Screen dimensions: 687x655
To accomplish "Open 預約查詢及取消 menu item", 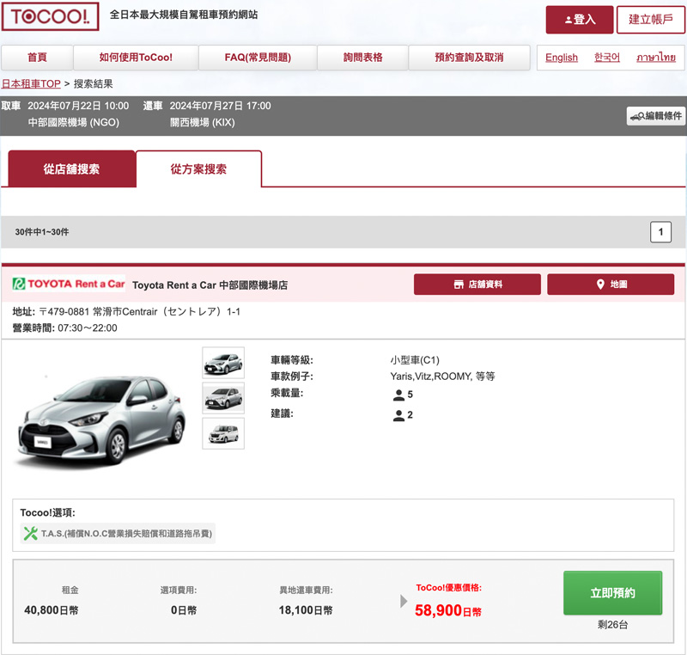I will click(x=469, y=58).
